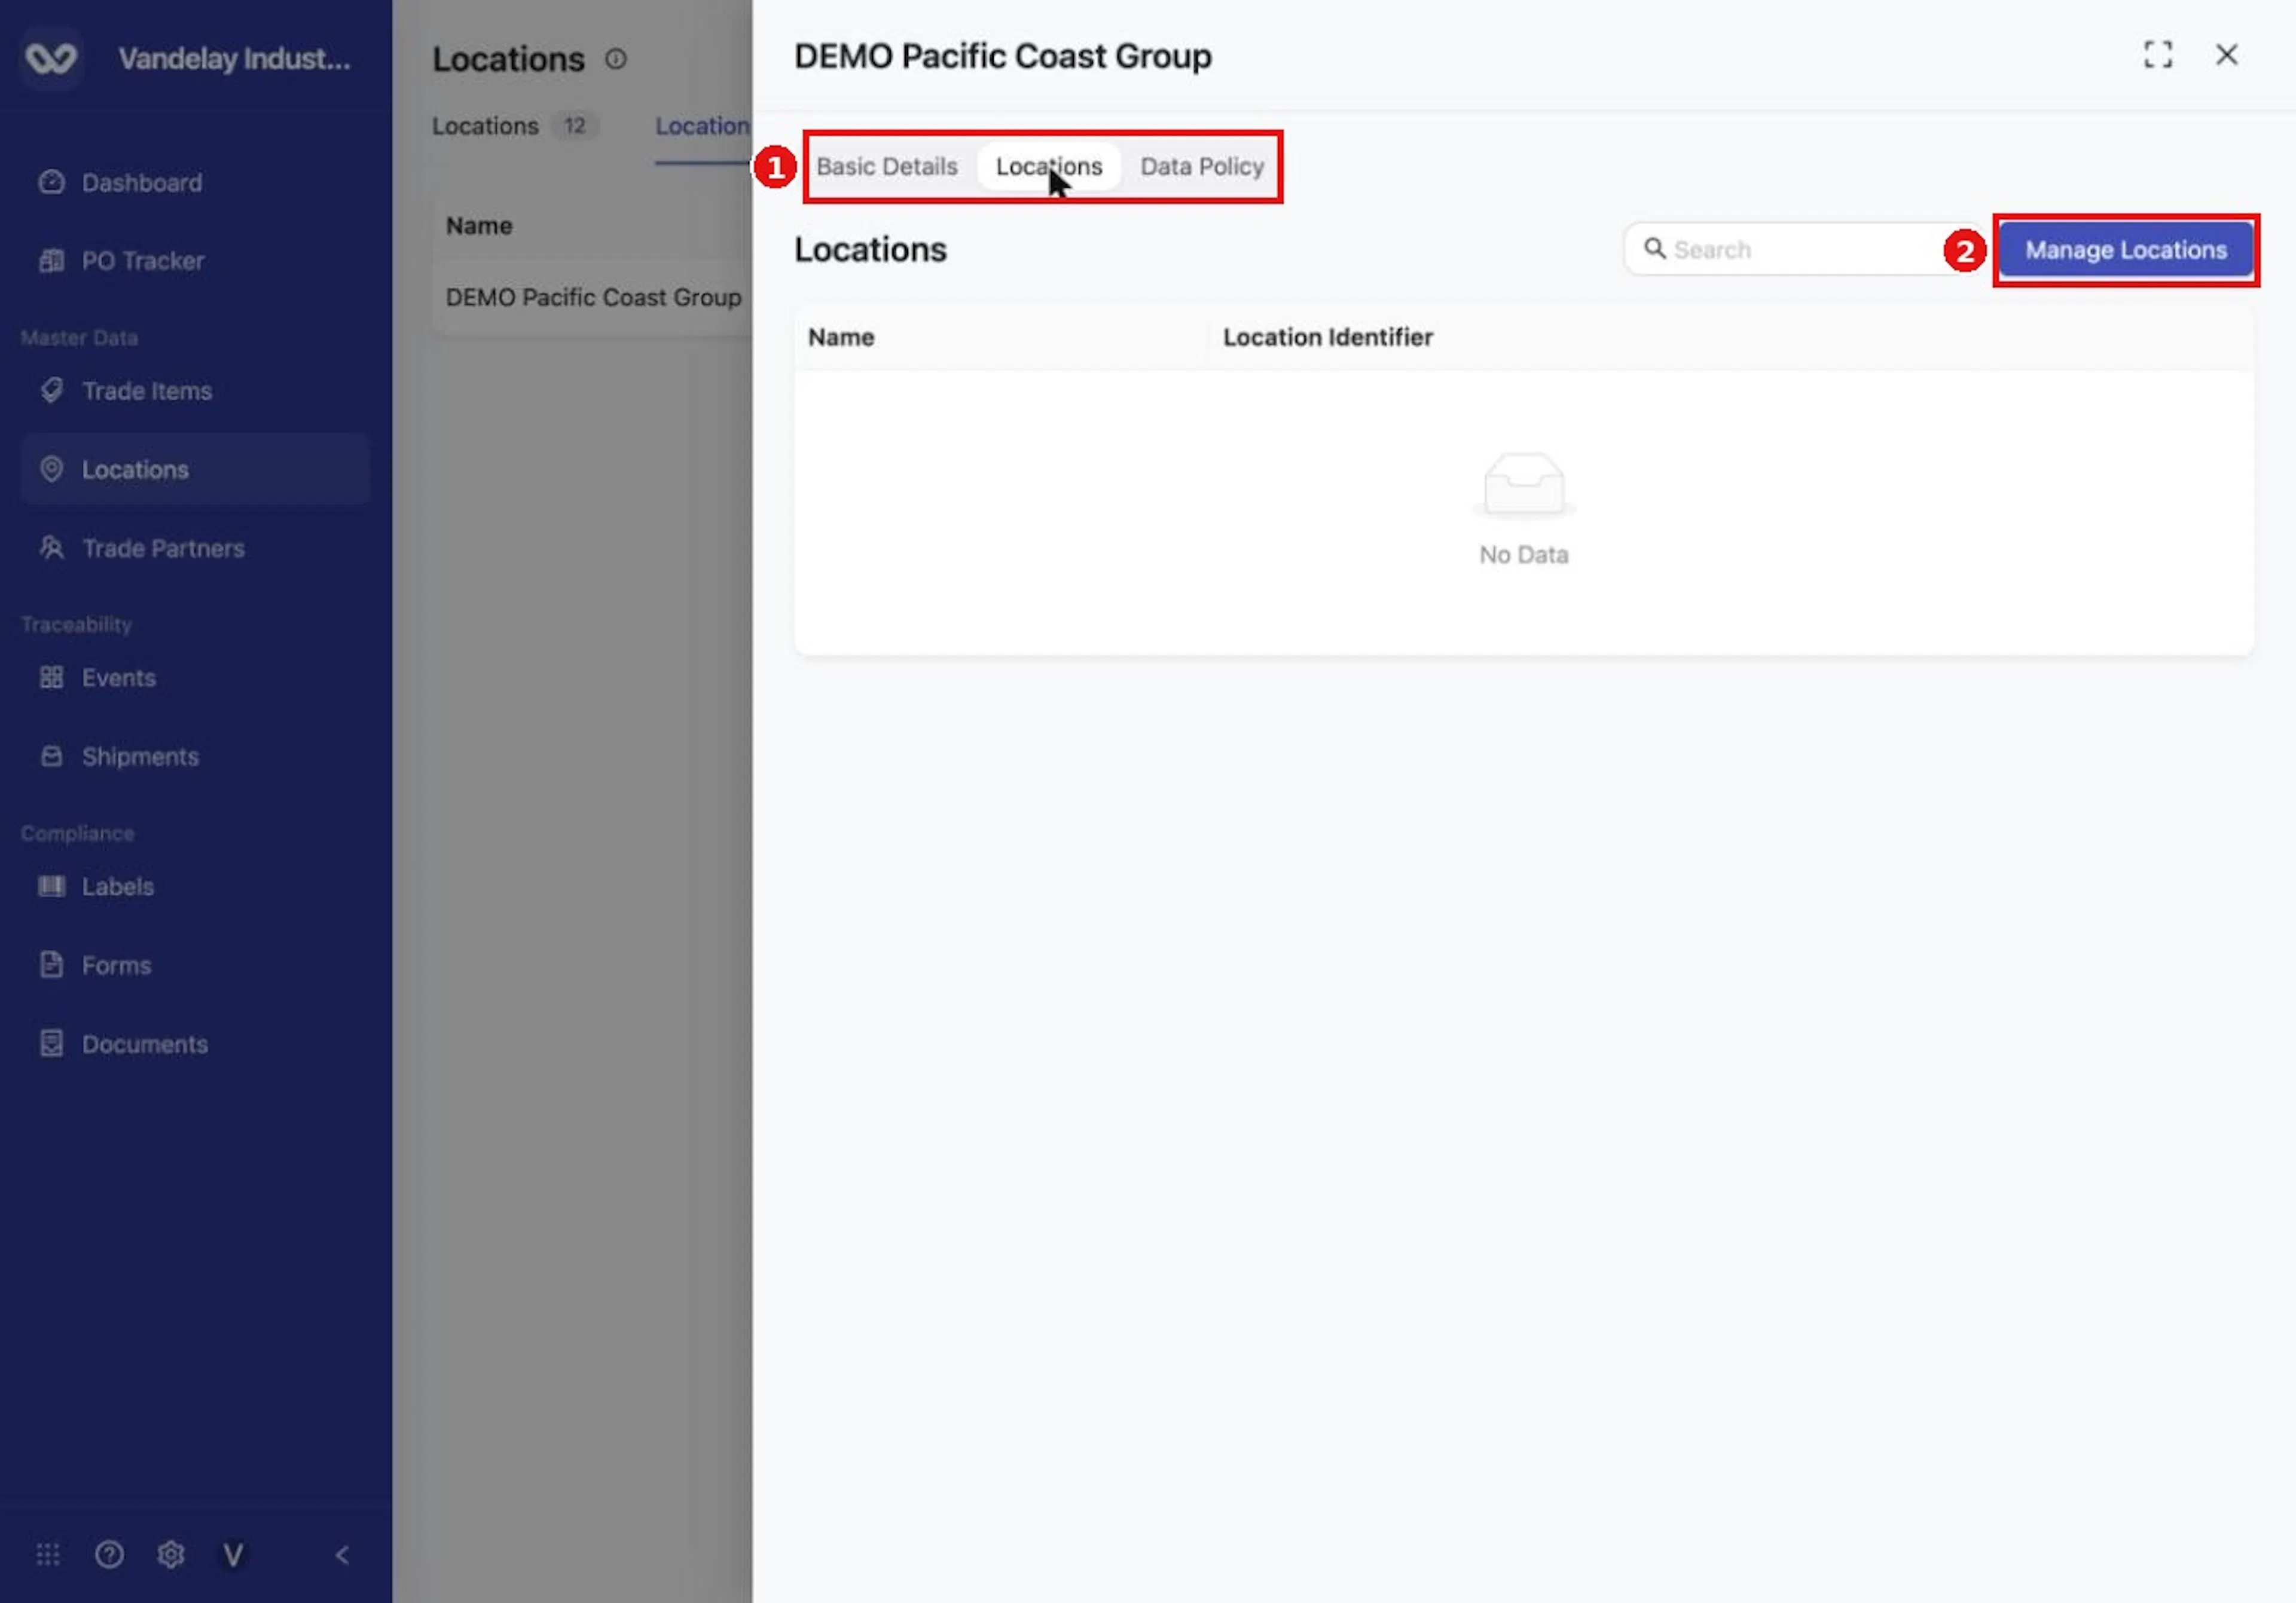2296x1603 pixels.
Task: Switch to the Basic Details tab
Action: (x=887, y=167)
